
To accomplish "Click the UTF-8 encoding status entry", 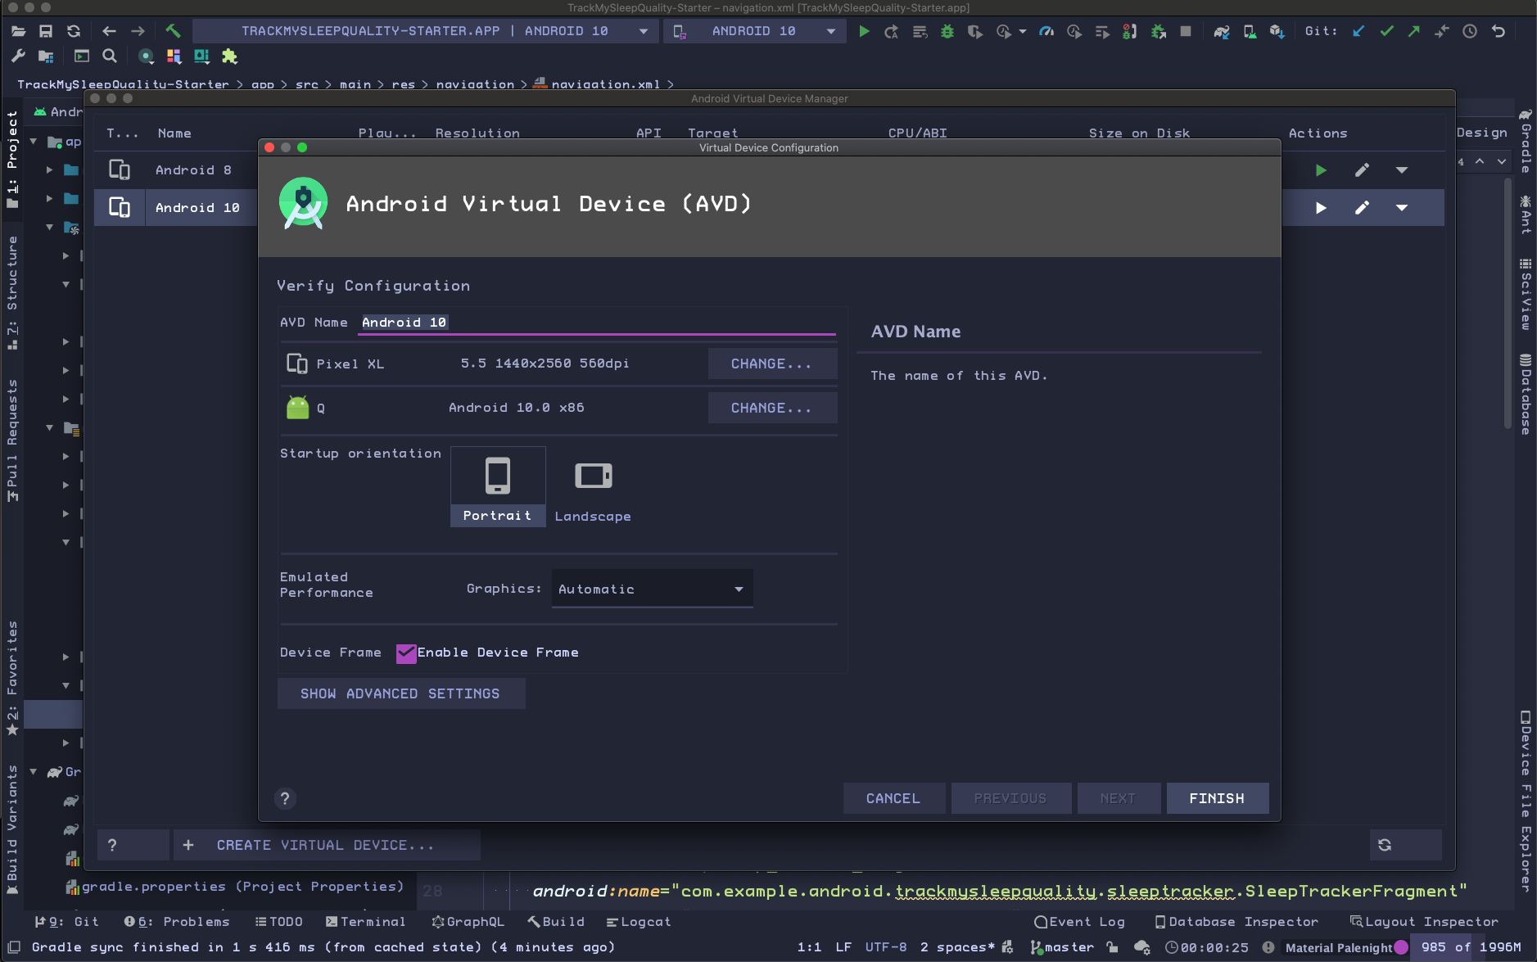I will (886, 947).
